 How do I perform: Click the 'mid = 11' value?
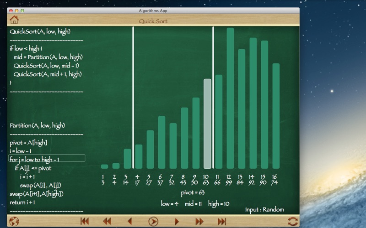coord(193,204)
